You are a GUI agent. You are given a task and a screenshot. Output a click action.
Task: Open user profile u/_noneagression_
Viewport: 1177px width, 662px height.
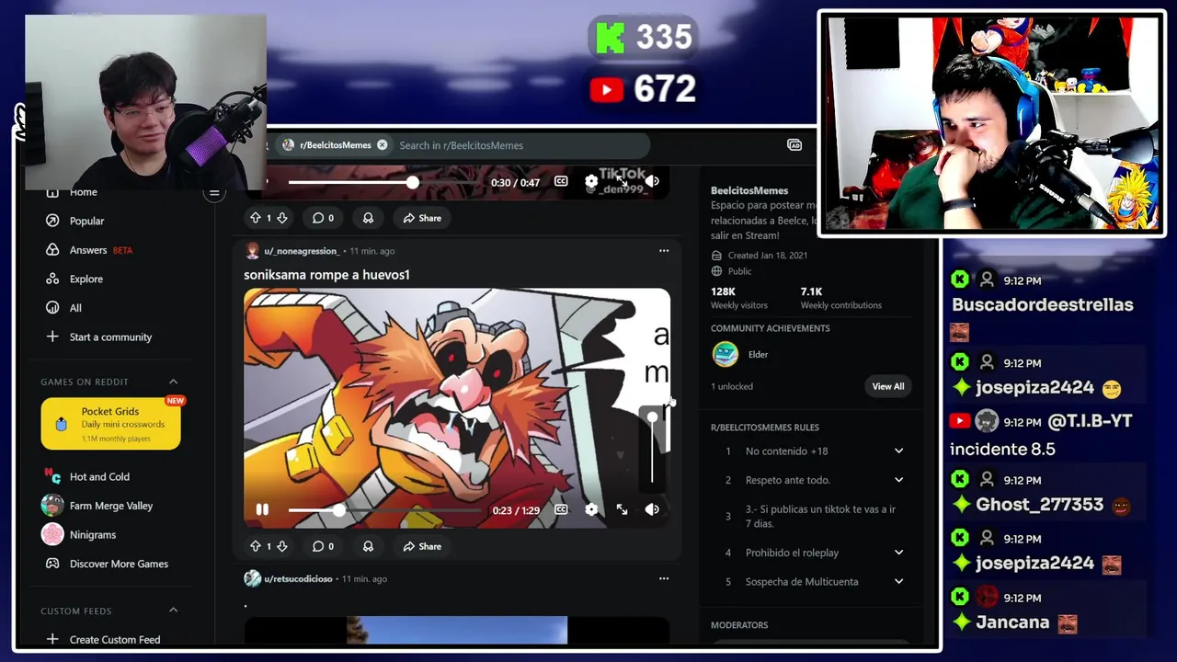pos(301,251)
